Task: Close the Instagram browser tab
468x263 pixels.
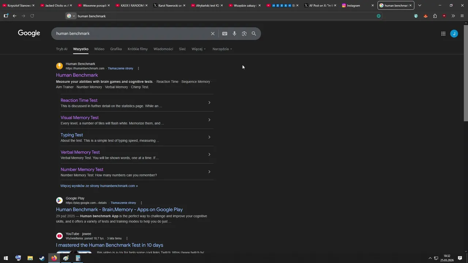Action: (x=373, y=5)
